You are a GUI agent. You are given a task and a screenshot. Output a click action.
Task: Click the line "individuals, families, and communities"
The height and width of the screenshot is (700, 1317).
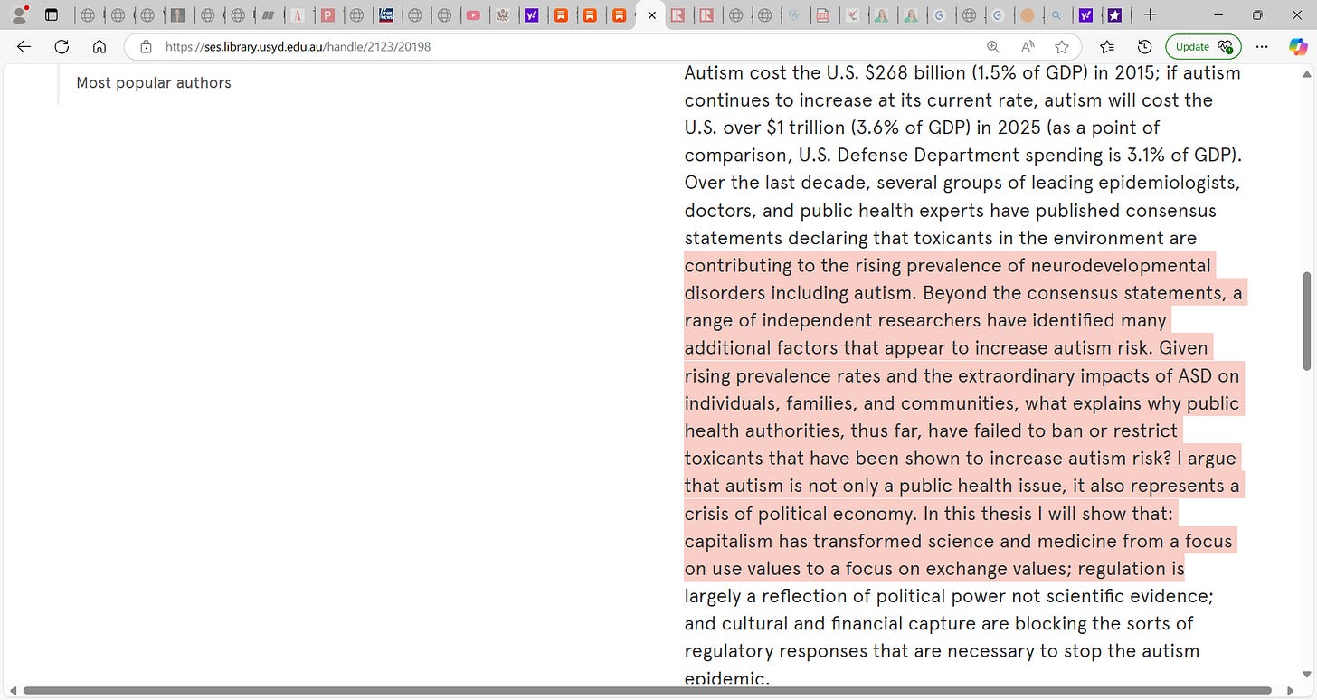(962, 403)
